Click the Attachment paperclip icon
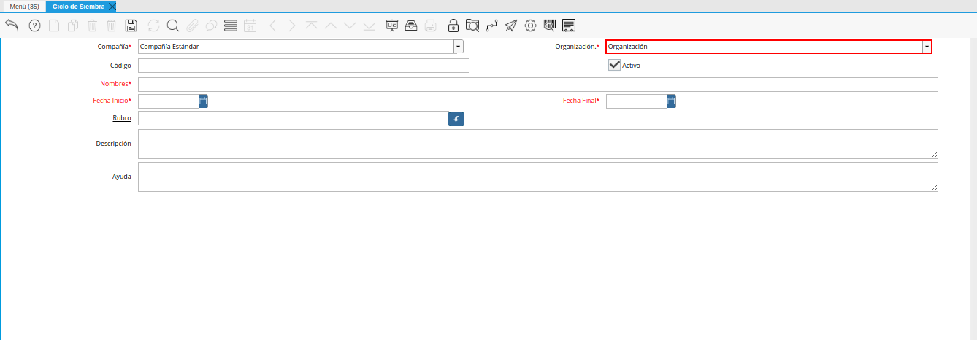The image size is (977, 340). (x=192, y=26)
